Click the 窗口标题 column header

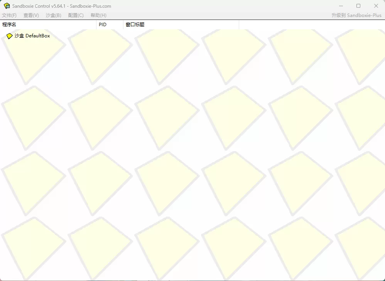[135, 24]
